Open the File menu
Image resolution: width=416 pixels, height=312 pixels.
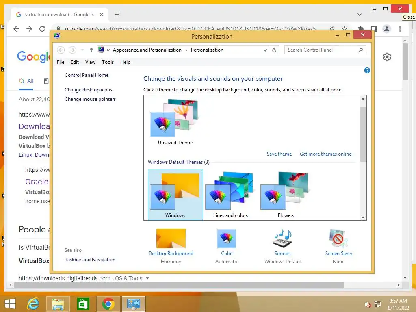click(x=61, y=62)
